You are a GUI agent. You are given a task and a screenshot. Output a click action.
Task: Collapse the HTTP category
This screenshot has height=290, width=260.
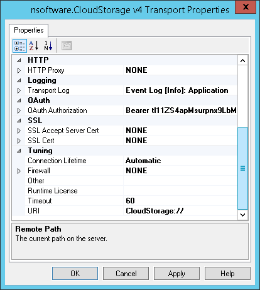[19, 60]
